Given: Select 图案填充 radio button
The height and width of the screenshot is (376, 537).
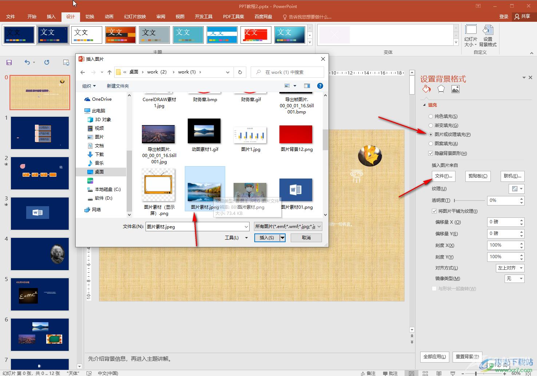Looking at the screenshot, I should (431, 144).
